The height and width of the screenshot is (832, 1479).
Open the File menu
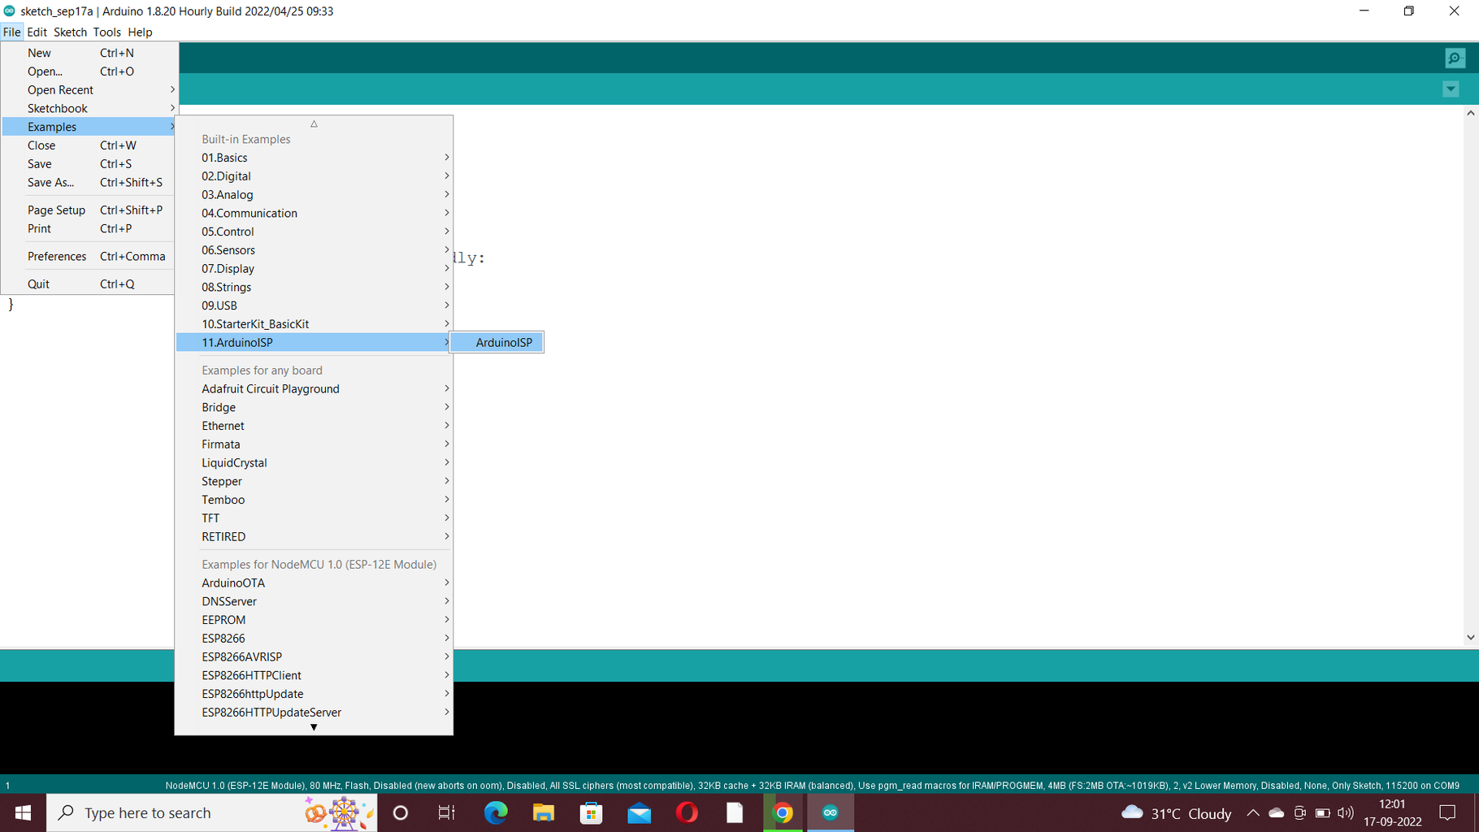pyautogui.click(x=11, y=32)
